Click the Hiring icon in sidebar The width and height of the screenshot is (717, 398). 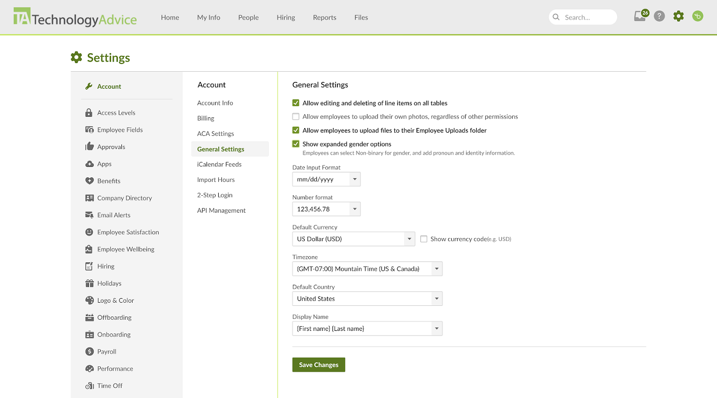pyautogui.click(x=89, y=266)
